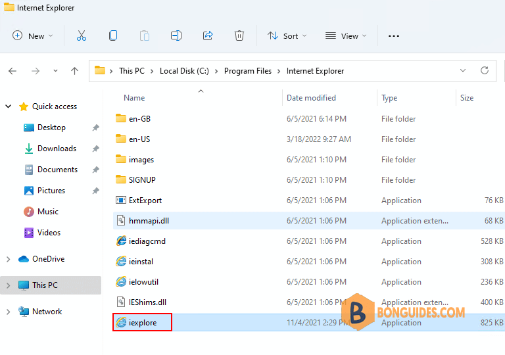Image resolution: width=505 pixels, height=355 pixels.
Task: Click the folder icon in address bar
Action: [100, 70]
